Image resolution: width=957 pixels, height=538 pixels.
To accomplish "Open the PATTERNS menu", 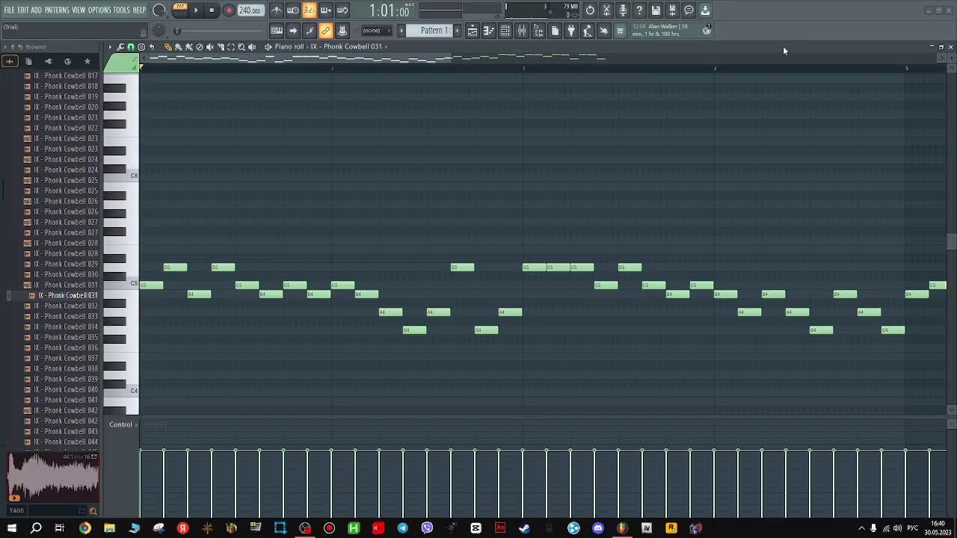I will (x=57, y=10).
